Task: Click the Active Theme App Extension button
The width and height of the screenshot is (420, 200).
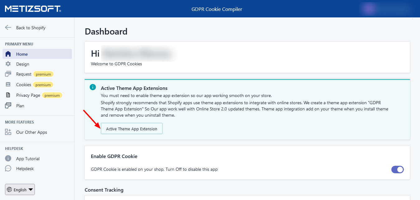Action: point(131,129)
